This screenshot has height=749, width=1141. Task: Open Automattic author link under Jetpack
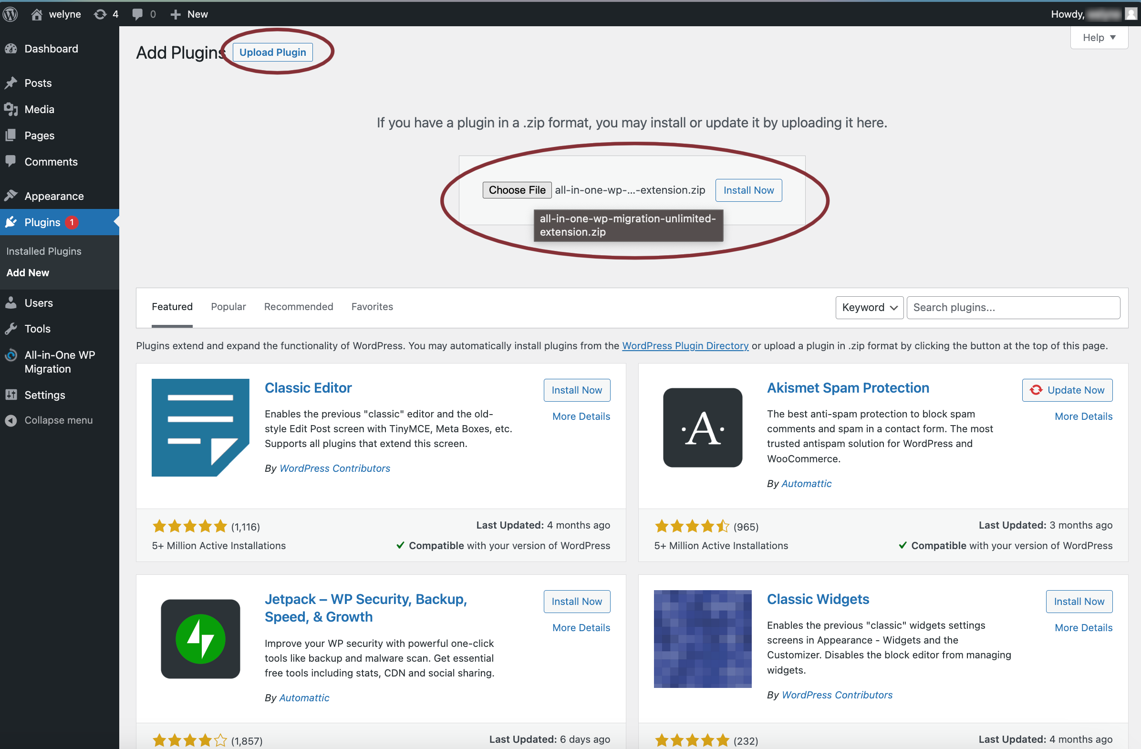click(304, 698)
